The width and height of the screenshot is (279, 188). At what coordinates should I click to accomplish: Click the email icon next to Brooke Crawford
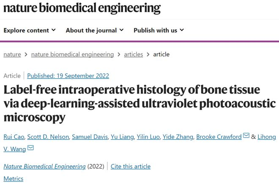pos(246,136)
